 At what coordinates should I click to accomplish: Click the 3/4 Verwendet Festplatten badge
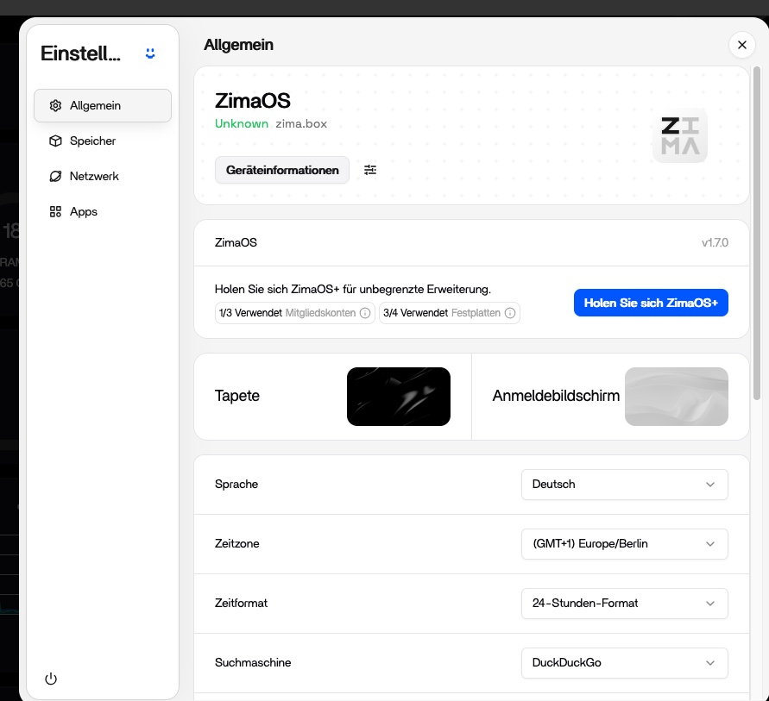450,313
